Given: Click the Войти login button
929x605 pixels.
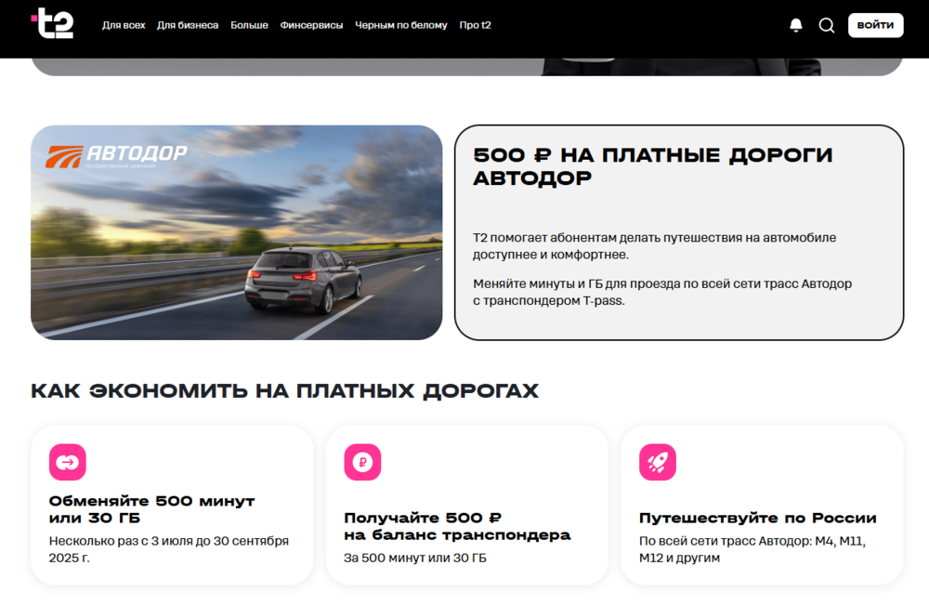Looking at the screenshot, I should tap(875, 25).
